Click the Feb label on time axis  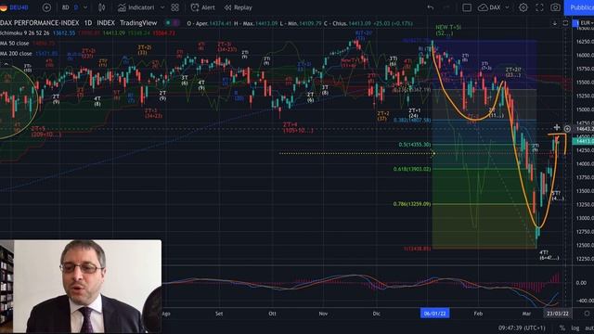(478, 314)
